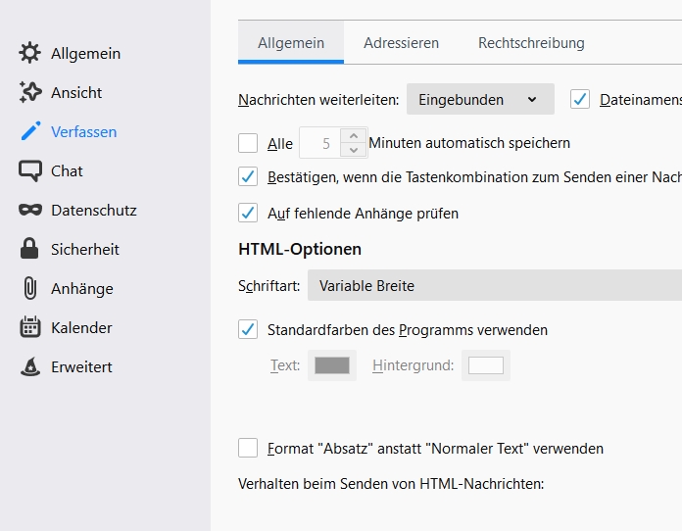The width and height of the screenshot is (682, 531).
Task: Click the Erweitert wizard hat icon
Action: pyautogui.click(x=30, y=366)
